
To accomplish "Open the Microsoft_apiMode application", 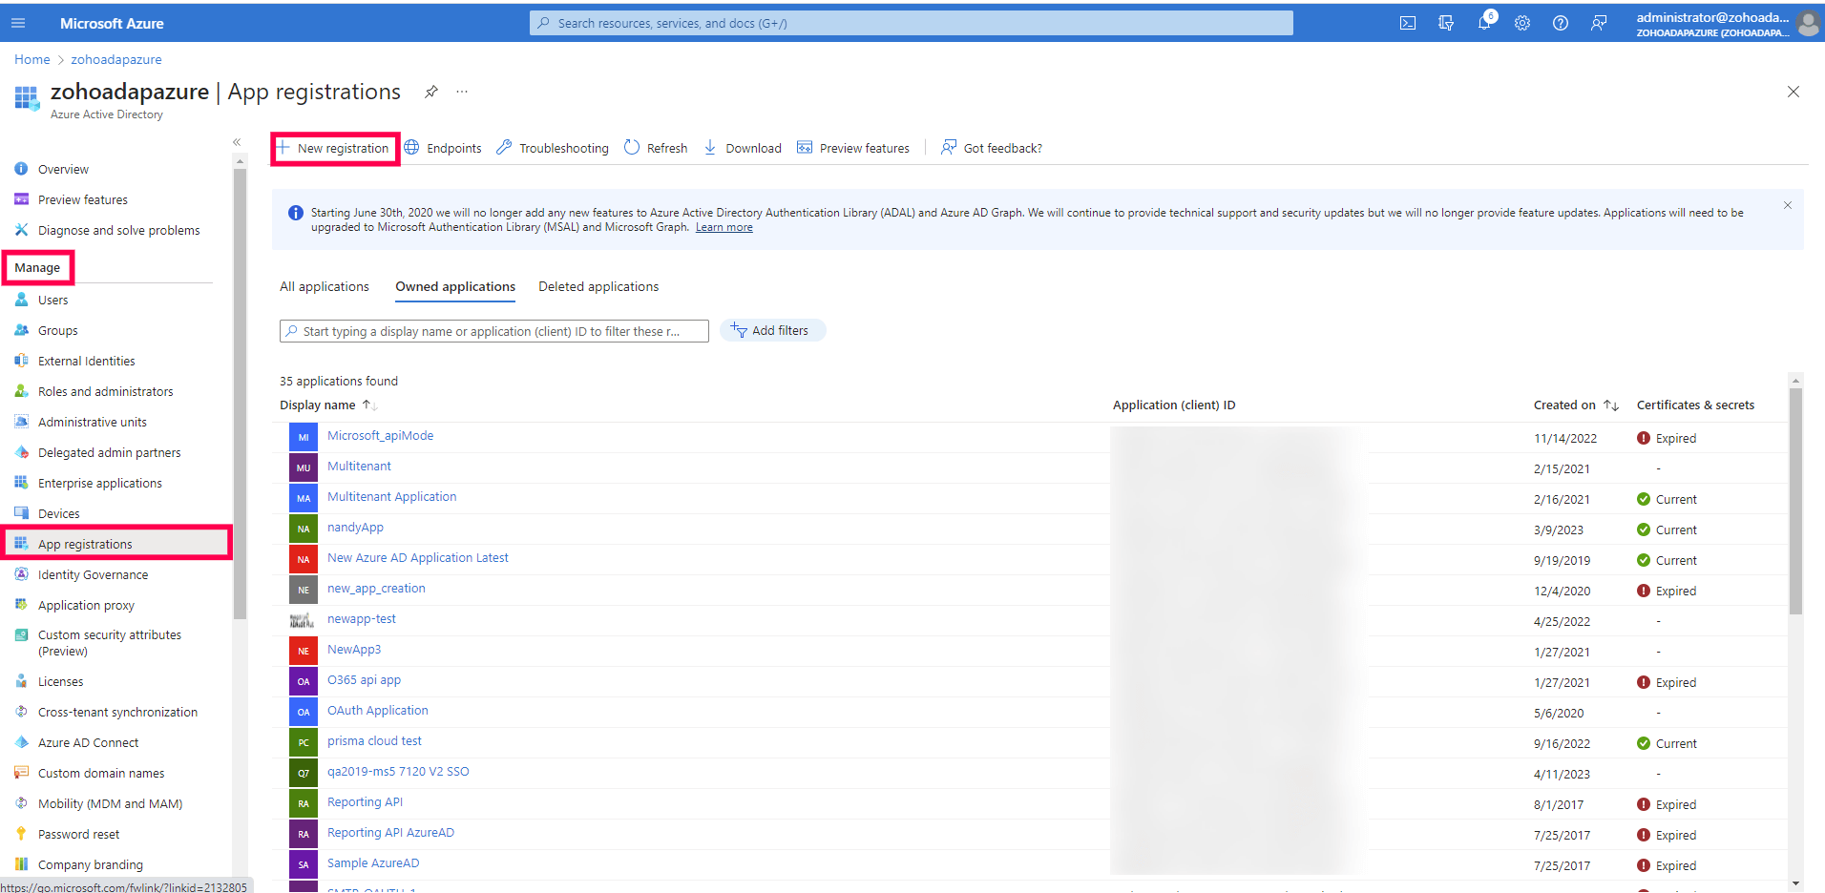I will 380,435.
